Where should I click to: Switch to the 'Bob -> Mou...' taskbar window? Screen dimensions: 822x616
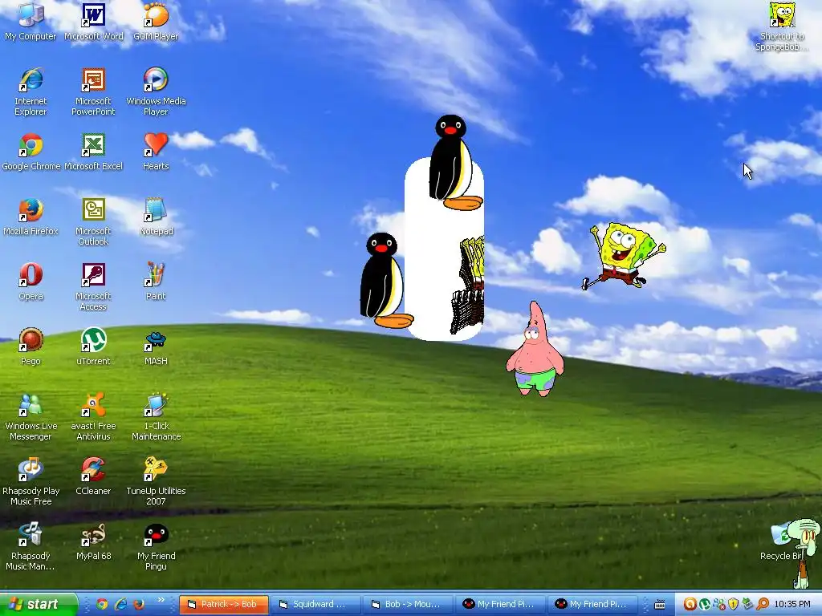pos(408,604)
